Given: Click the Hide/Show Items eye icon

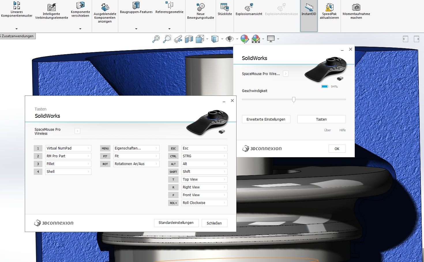Looking at the screenshot, I should [x=230, y=39].
